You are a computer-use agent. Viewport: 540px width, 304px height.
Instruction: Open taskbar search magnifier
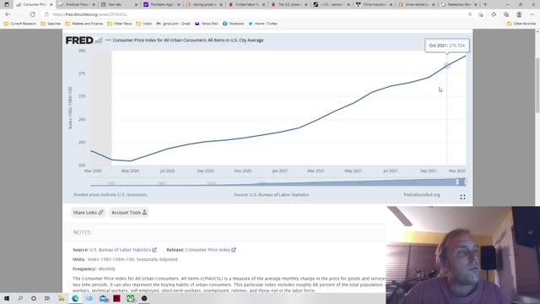click(20, 298)
